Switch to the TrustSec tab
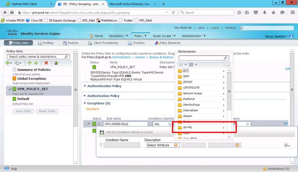 (137, 43)
